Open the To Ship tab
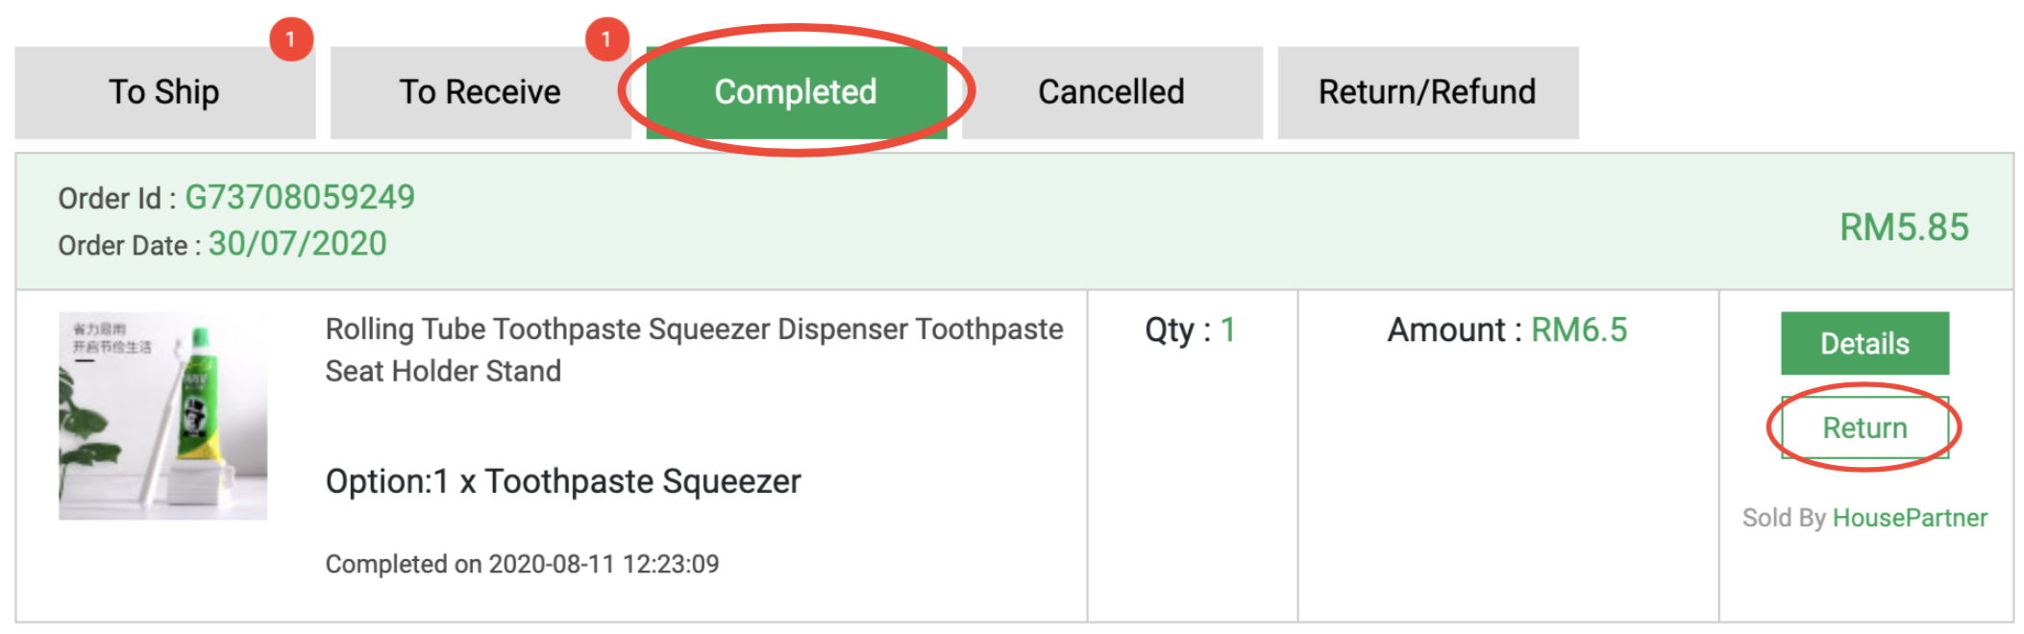2024x634 pixels. (x=164, y=93)
